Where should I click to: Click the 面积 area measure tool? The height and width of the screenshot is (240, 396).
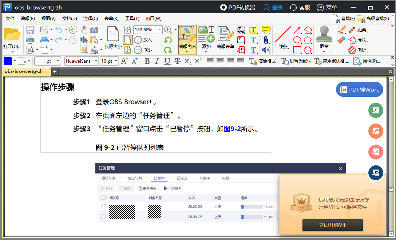coord(358,50)
